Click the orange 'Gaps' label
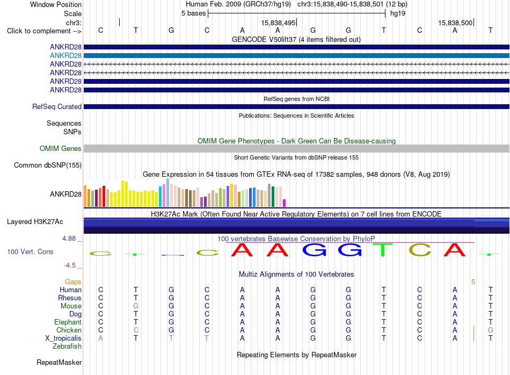Viewport: 510px width, 375px height. coord(73,282)
